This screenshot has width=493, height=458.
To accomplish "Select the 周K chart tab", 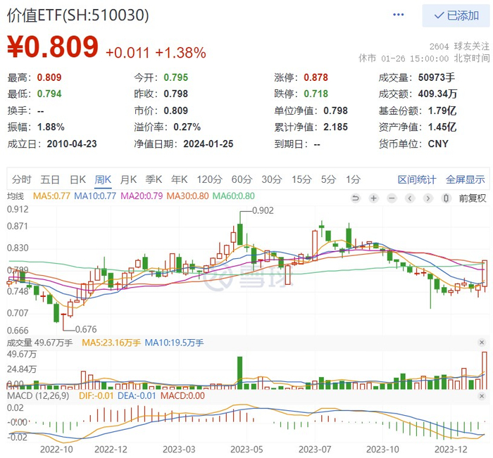I will click(103, 179).
